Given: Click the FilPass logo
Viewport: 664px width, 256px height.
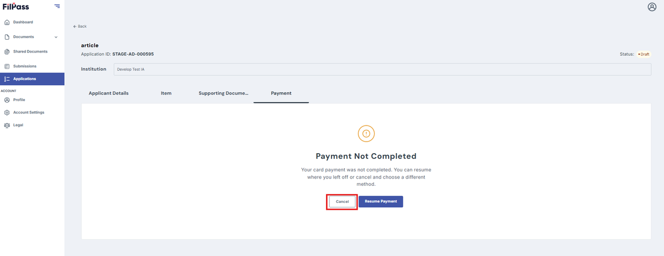Looking at the screenshot, I should click(x=15, y=6).
